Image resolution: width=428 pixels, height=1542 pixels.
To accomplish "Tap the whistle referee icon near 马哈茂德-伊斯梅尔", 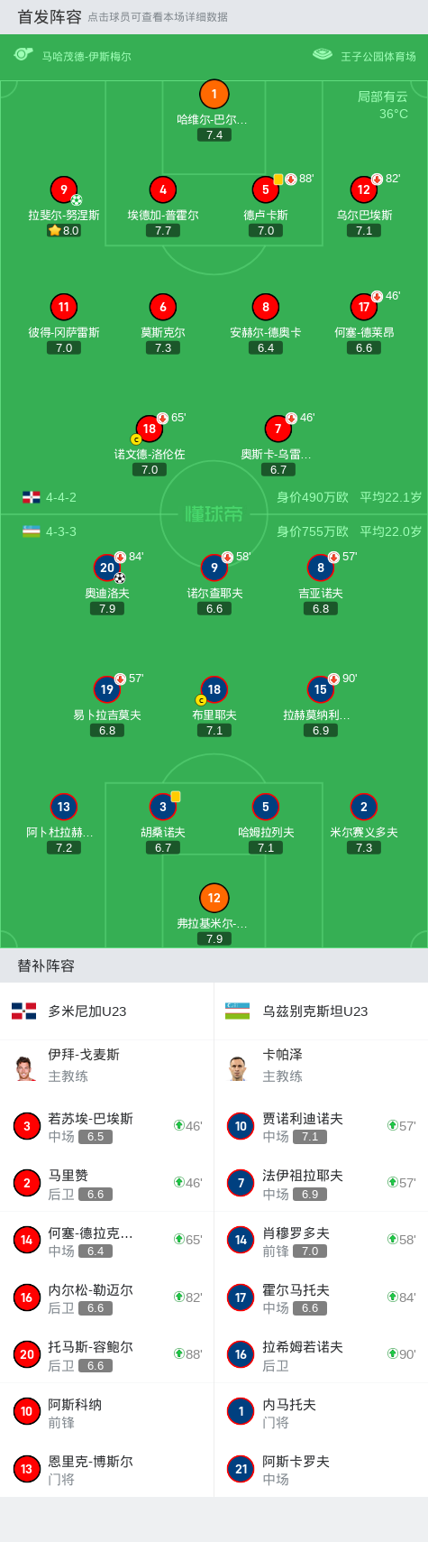I will [23, 55].
